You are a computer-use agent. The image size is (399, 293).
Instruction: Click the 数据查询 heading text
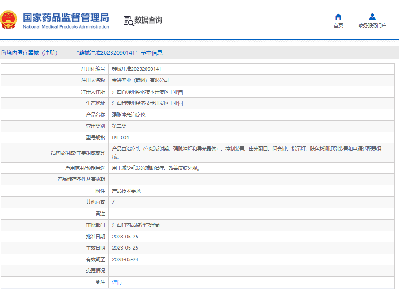(x=148, y=20)
